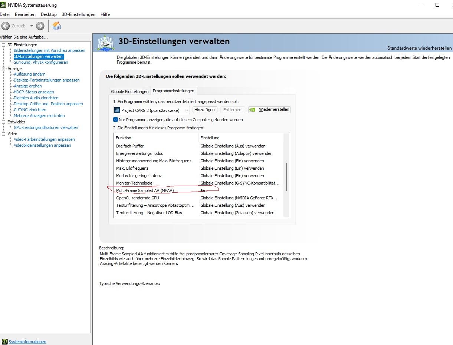The width and height of the screenshot is (453, 345).
Task: Select the Monitor-Technologie row
Action: 198,183
